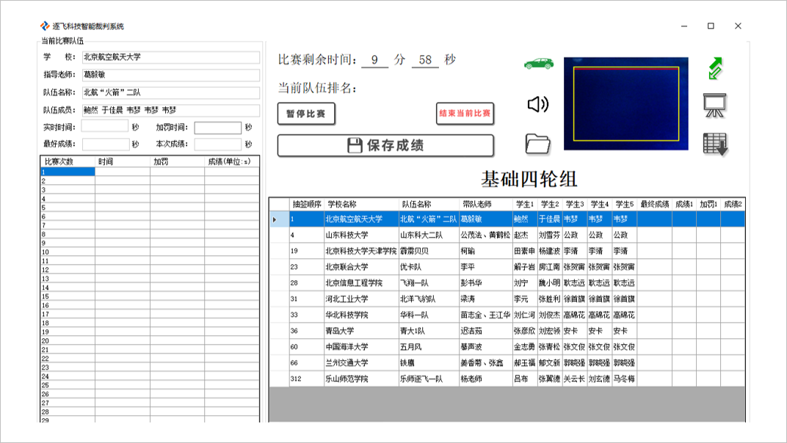Select the 乐山师范学院 cell

[361, 378]
